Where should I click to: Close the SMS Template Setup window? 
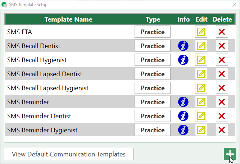click(234, 5)
